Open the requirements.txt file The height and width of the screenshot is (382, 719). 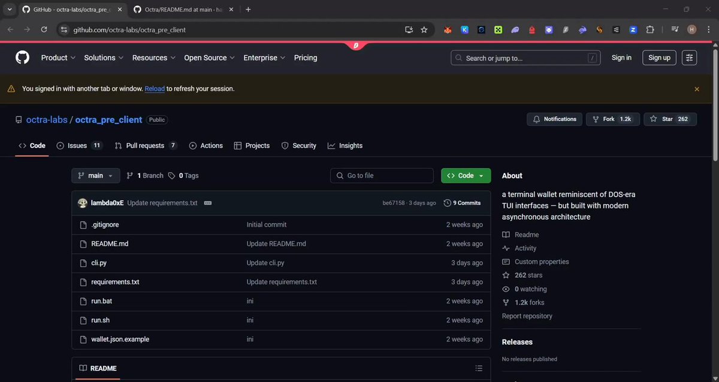pos(115,282)
